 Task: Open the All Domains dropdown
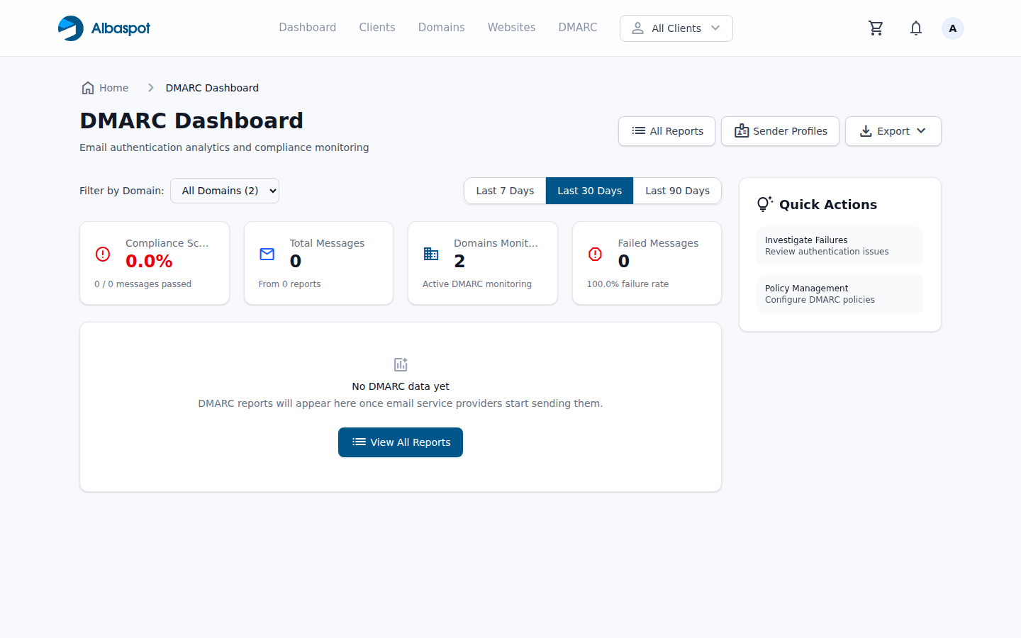pos(225,190)
